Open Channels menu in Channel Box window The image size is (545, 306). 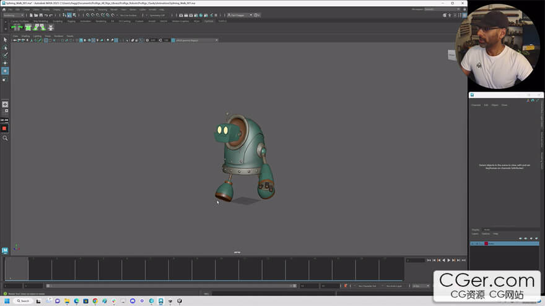click(476, 104)
